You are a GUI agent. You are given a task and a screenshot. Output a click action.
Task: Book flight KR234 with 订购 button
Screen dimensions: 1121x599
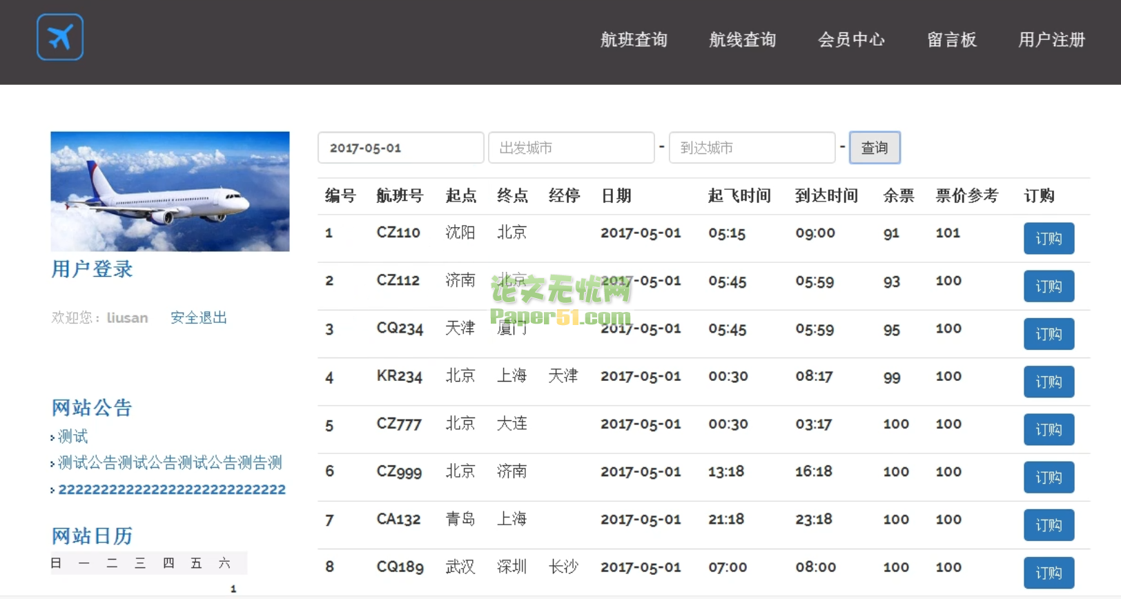coord(1049,382)
